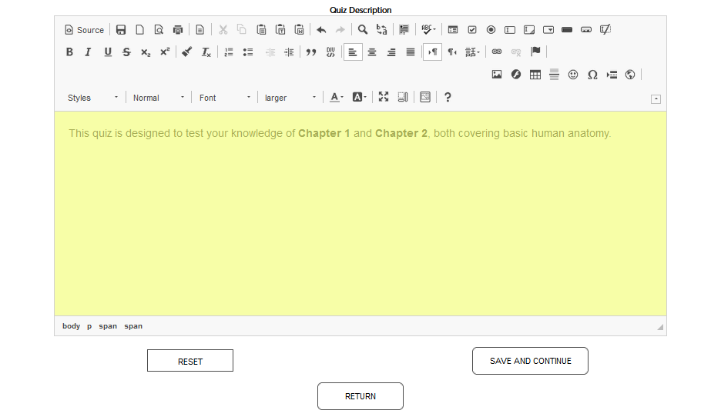The width and height of the screenshot is (721, 417).
Task: Open the text color picker
Action: point(337,98)
